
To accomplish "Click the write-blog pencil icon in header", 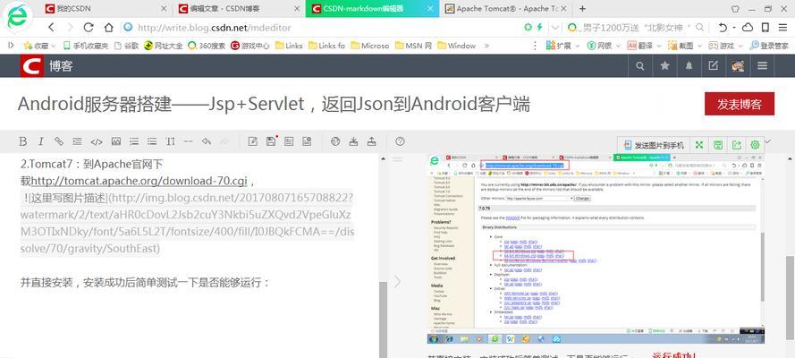I will tap(714, 66).
